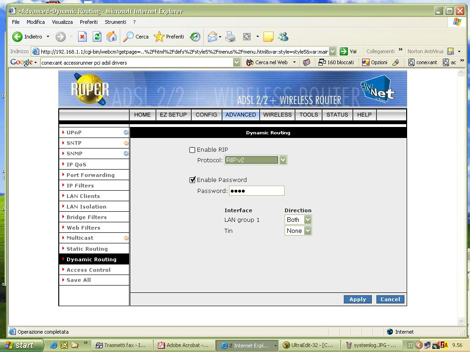Open the RIP Protocol dropdown

(283, 160)
